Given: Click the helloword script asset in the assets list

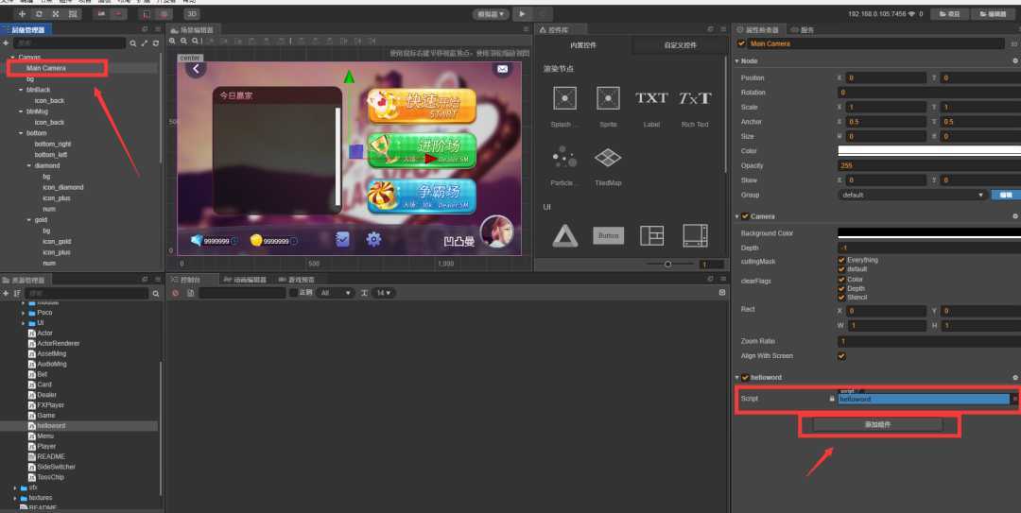Looking at the screenshot, I should pyautogui.click(x=52, y=426).
